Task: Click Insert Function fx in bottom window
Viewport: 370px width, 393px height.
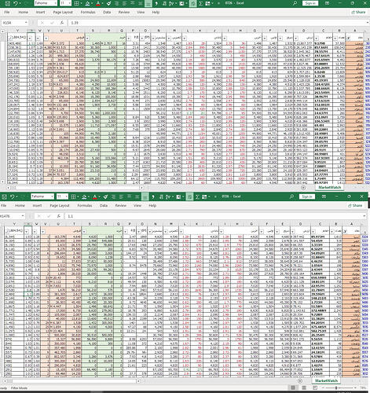Action: click(59, 216)
